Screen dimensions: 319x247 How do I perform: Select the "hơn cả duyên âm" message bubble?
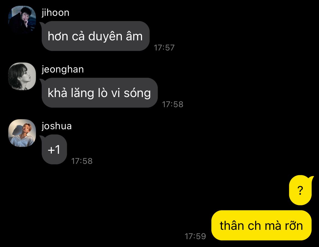click(x=95, y=36)
